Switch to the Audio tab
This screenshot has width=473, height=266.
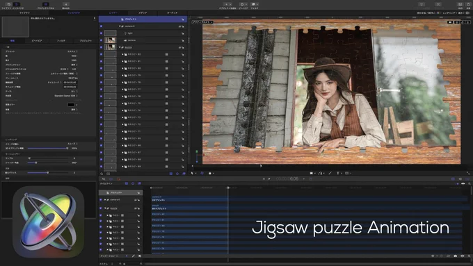coord(173,13)
